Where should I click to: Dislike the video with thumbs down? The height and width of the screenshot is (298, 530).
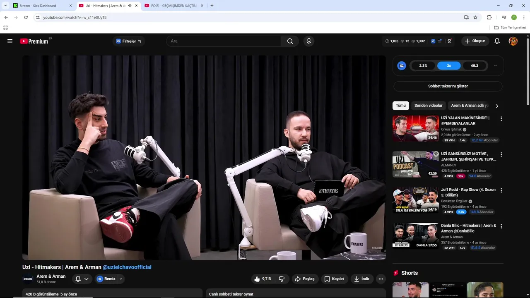click(282, 279)
